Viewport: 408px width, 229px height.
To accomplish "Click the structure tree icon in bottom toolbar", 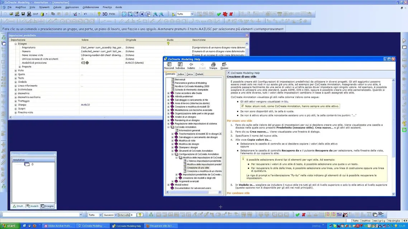I will (151, 215).
